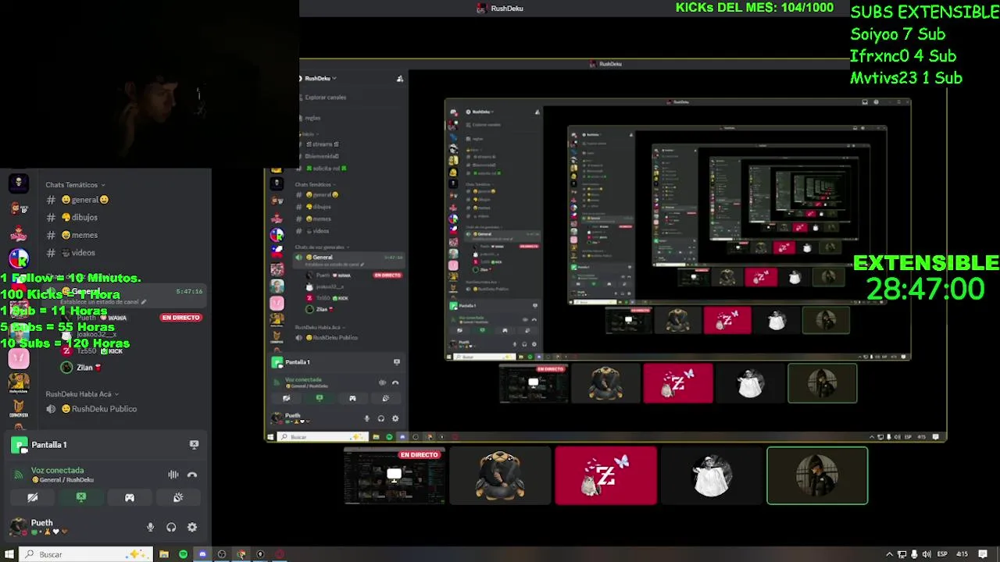The height and width of the screenshot is (562, 1000).
Task: Open user settings gear next to Pueth
Action: point(192,528)
